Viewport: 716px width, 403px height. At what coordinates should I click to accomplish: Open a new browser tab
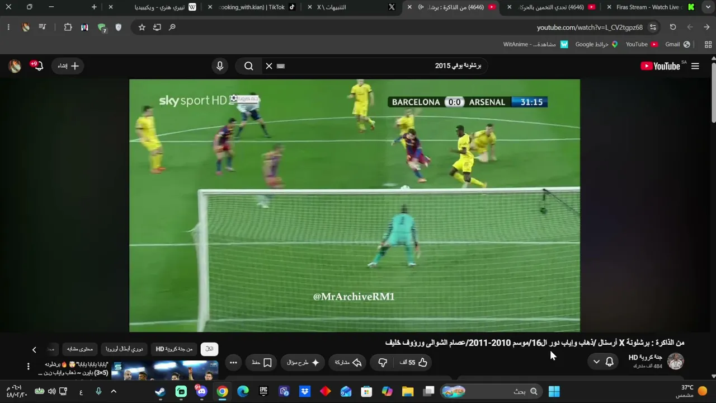coord(94,7)
